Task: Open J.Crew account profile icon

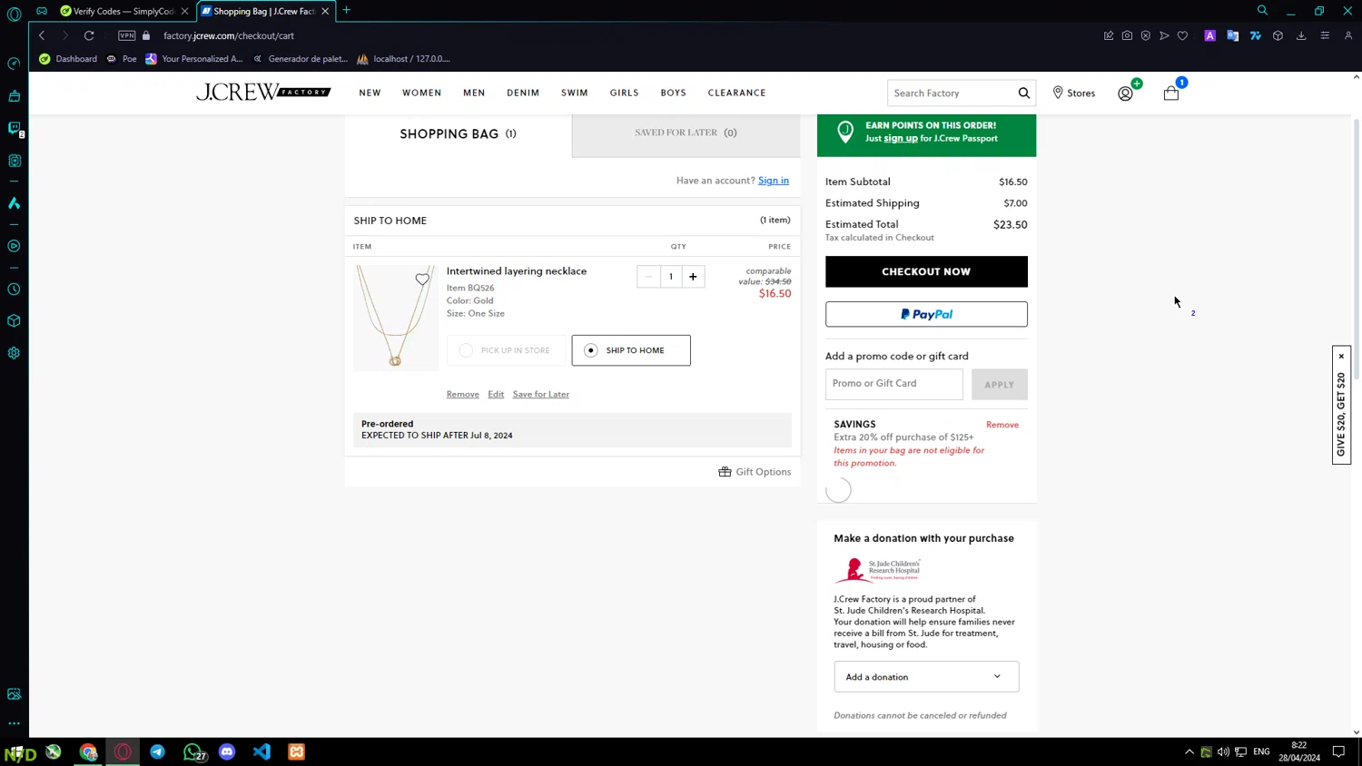Action: pos(1125,93)
